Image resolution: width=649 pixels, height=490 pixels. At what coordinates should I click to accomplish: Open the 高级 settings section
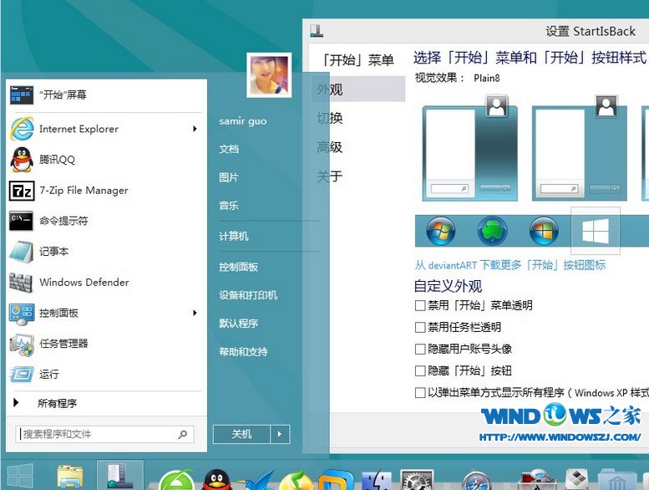329,147
